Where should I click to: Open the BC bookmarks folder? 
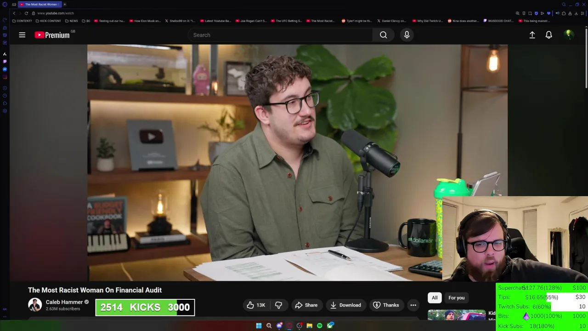(x=86, y=21)
